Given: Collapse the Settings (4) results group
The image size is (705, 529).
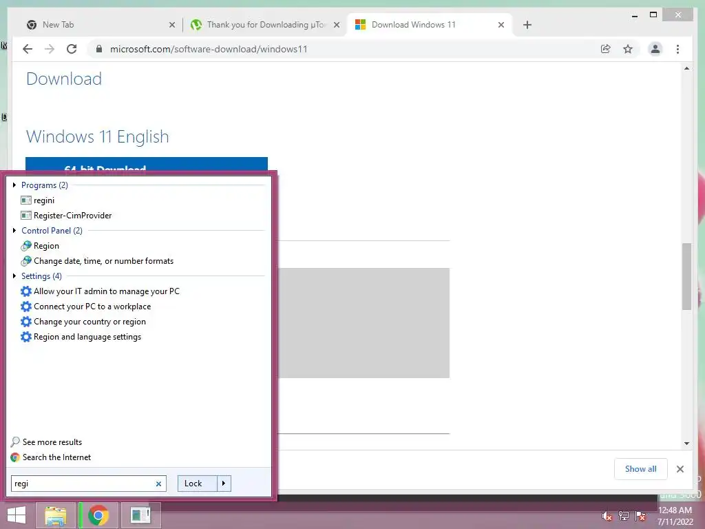Looking at the screenshot, I should tap(14, 276).
